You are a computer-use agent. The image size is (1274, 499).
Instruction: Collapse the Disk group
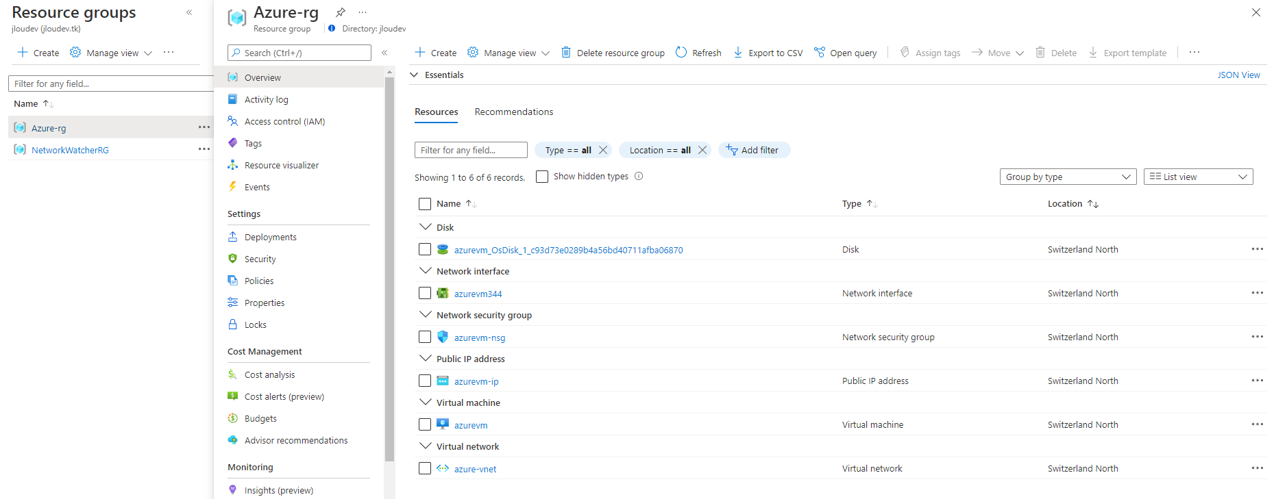(425, 227)
